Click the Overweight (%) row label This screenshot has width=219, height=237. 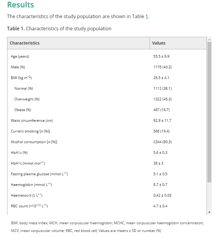(x=27, y=99)
